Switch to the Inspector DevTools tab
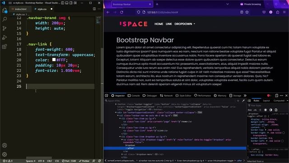Screen dimensions: 289x163 [x=118, y=96]
